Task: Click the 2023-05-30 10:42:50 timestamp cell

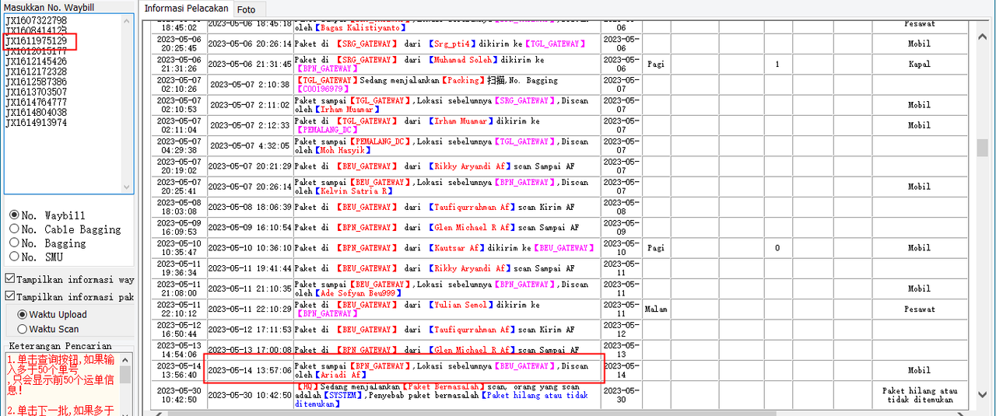Action: 251,395
